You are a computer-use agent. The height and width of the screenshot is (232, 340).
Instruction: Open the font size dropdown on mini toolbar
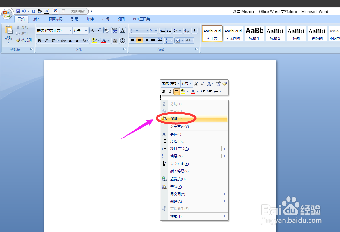coord(191,83)
